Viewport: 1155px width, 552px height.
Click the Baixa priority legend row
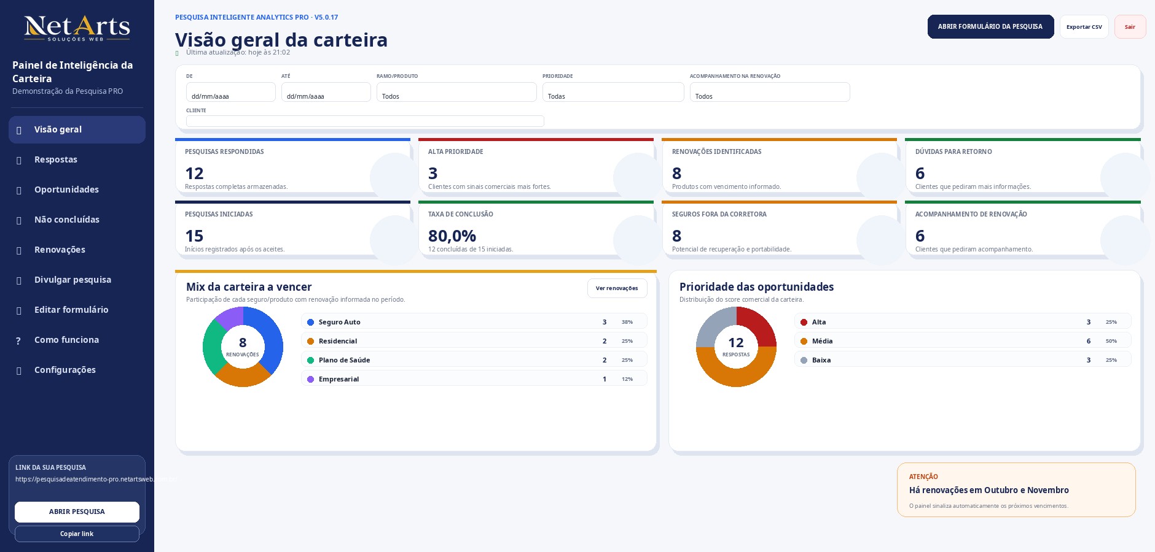pyautogui.click(x=962, y=359)
